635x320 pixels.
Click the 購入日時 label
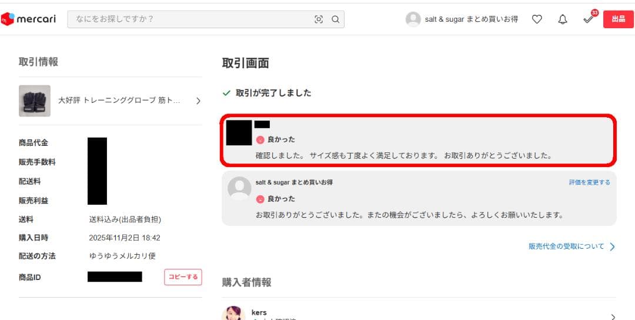(x=34, y=238)
